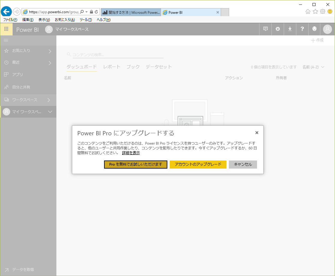Go back with the browser back arrow

coord(6,11)
